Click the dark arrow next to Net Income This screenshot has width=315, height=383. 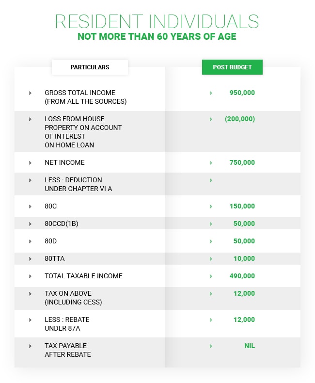(30, 163)
